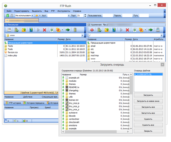Switch to the FTP история tab

click(x=13, y=103)
